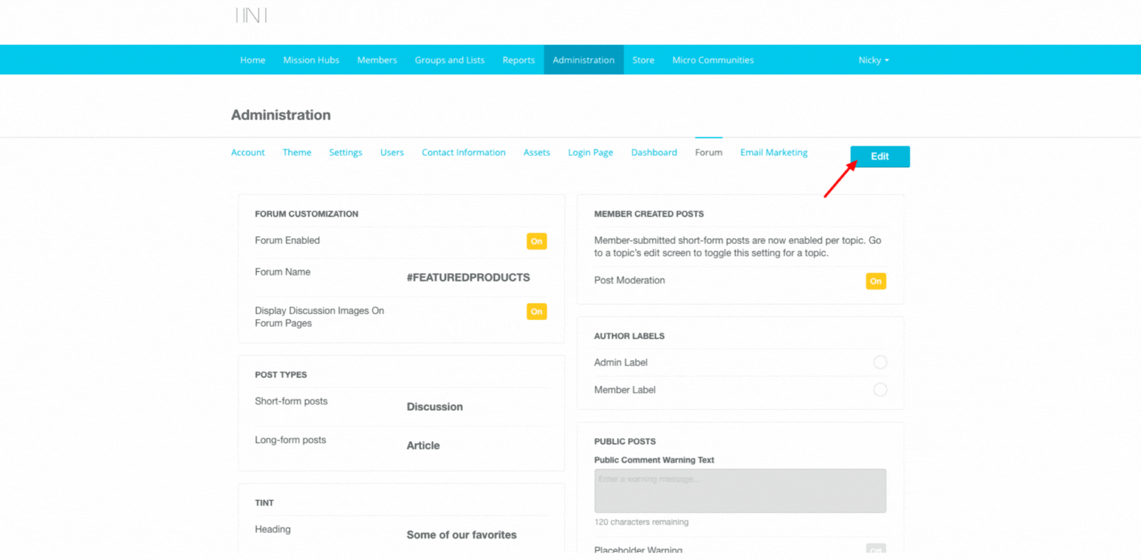Screen dimensions: 1141x560
Task: Click the Article long-form value
Action: (423, 445)
